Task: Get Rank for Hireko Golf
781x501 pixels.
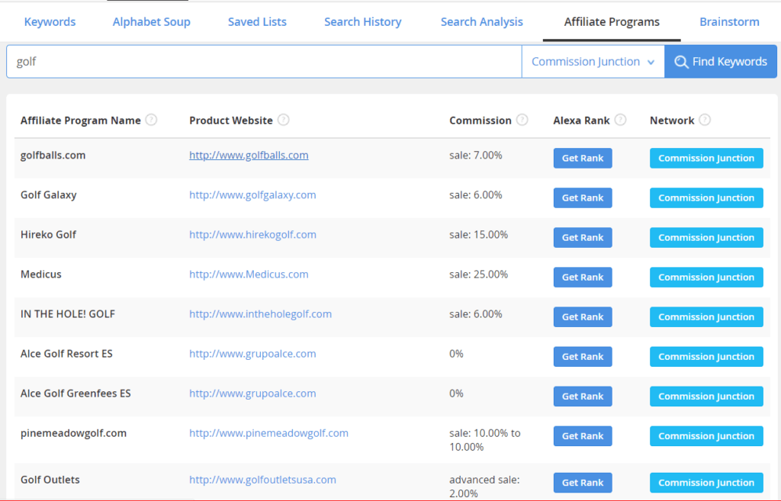Action: [582, 237]
